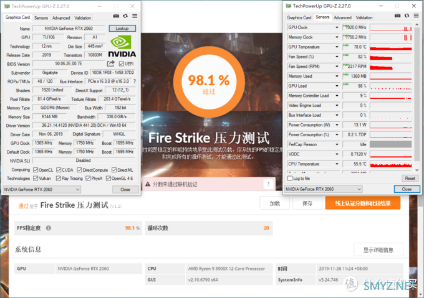This screenshot has height=298, width=424.
Task: Click screenshot camera icon in left GPU-Z window
Action: click(116, 16)
